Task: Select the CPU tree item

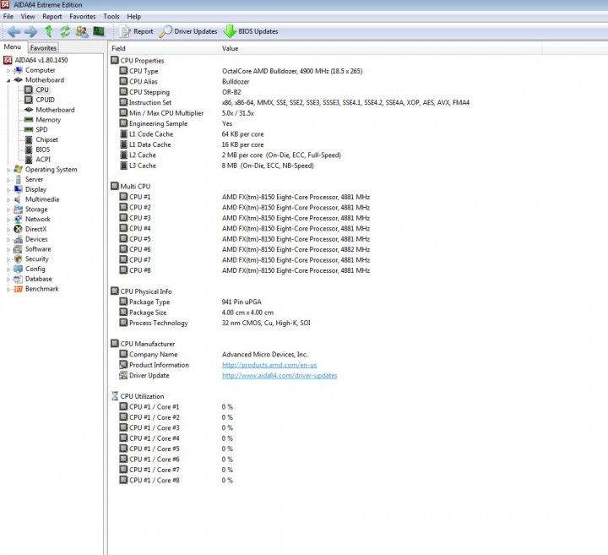Action: click(x=42, y=90)
